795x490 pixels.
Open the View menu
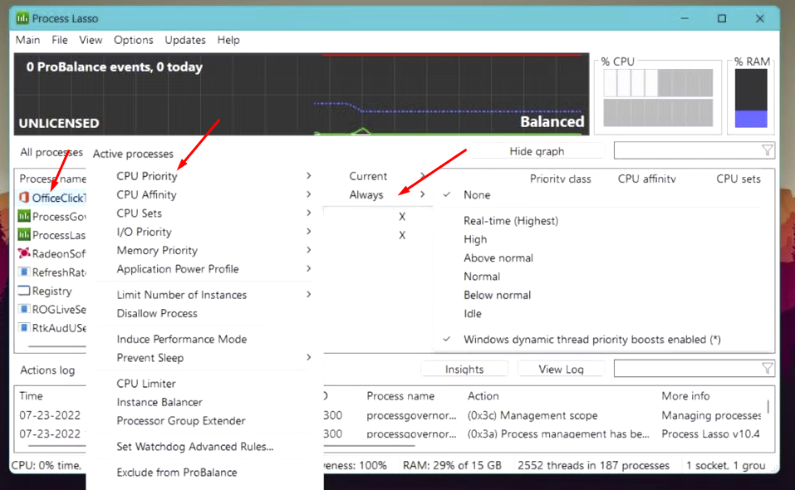pyautogui.click(x=91, y=40)
